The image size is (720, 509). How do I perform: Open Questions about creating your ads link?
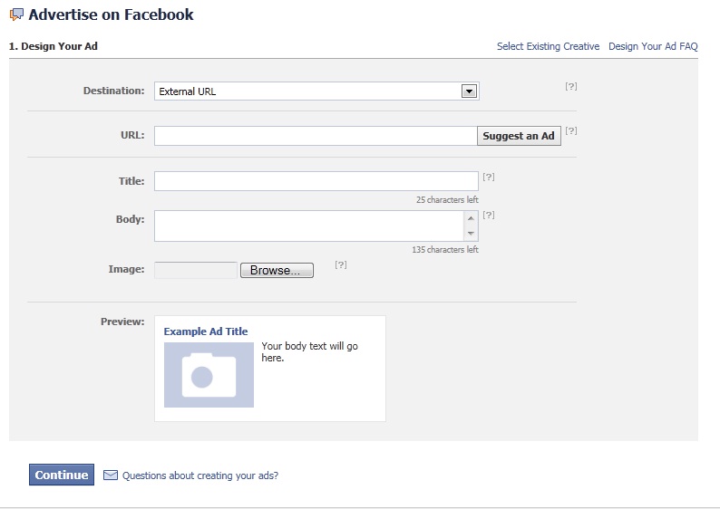coord(200,475)
